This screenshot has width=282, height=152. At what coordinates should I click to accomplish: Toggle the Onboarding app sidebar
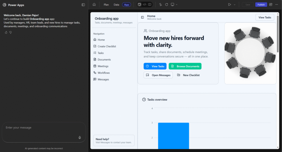142,17
